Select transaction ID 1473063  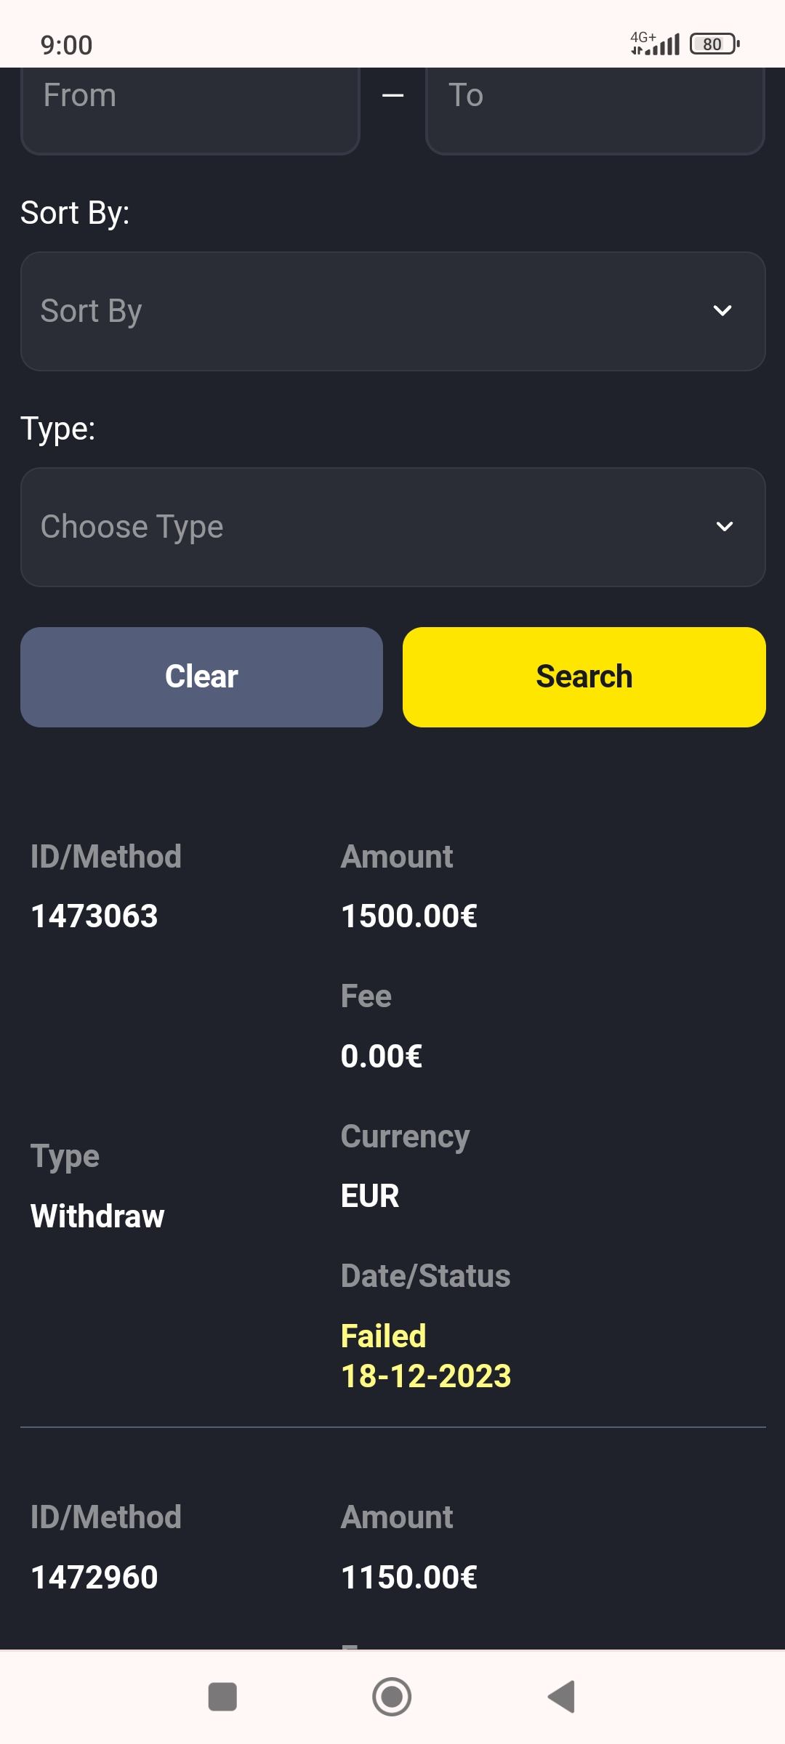pos(94,916)
